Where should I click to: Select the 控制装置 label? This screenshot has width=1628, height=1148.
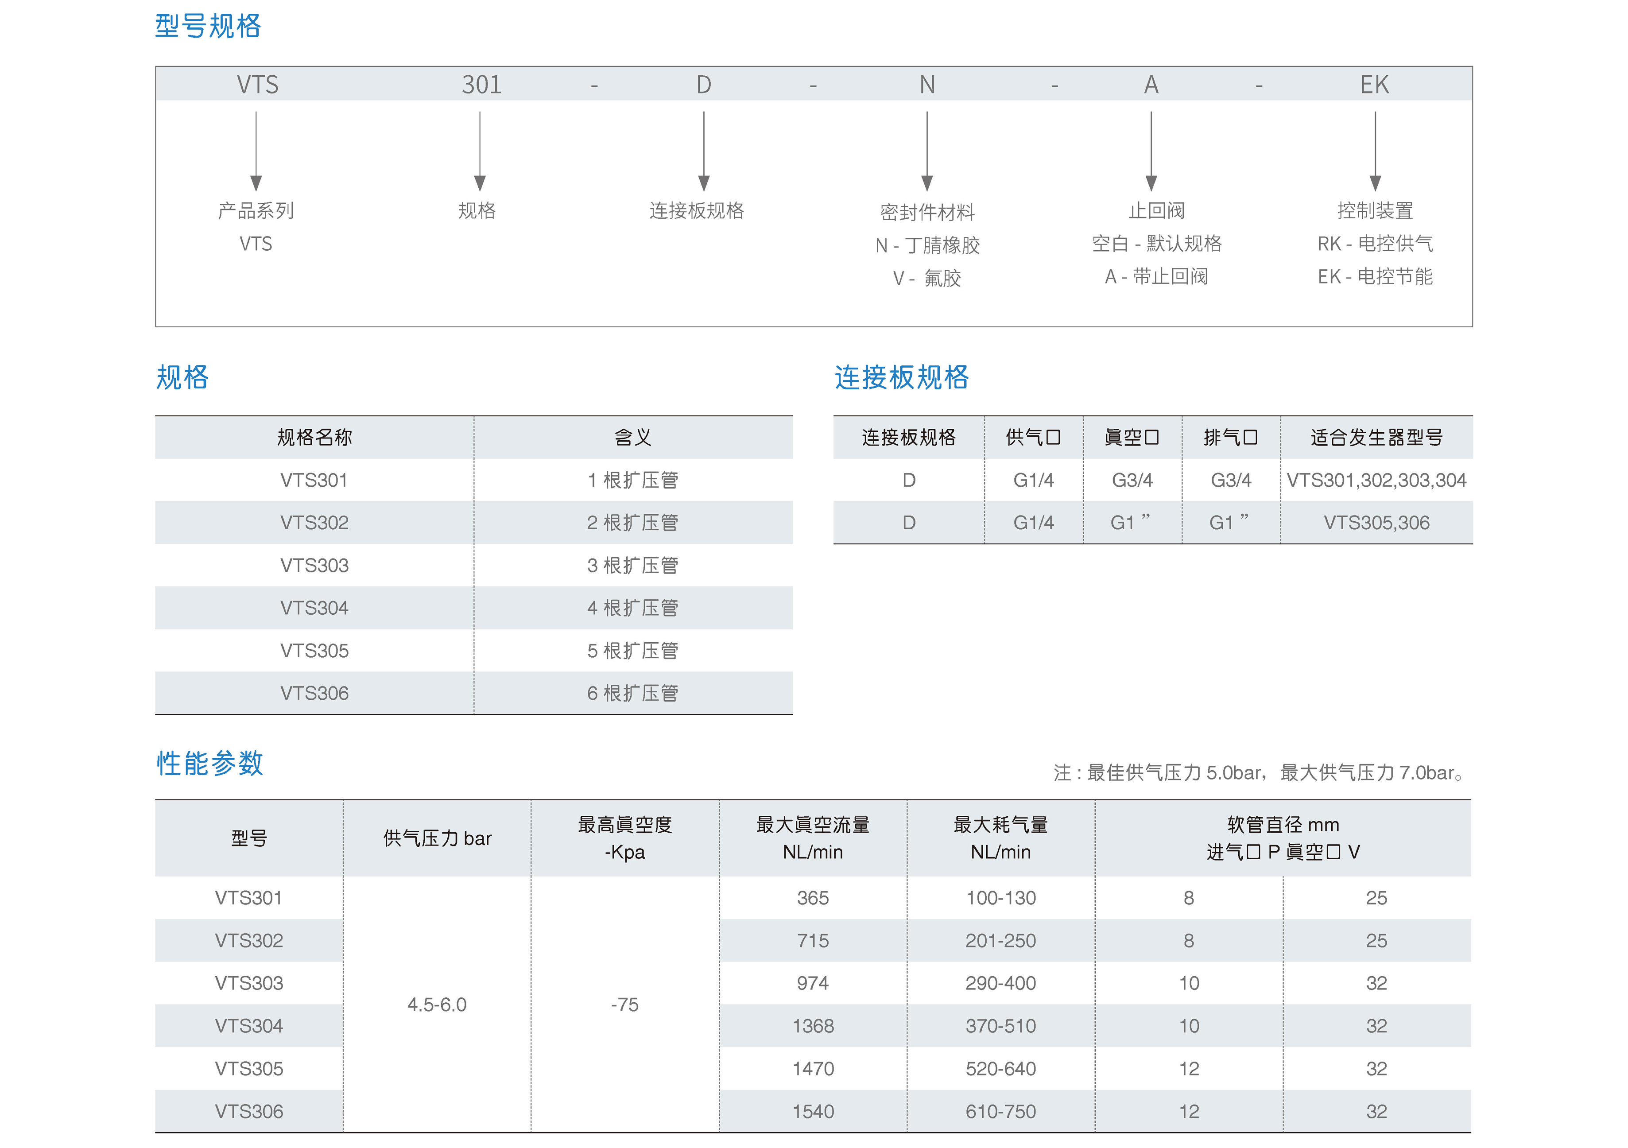[x=1375, y=210]
